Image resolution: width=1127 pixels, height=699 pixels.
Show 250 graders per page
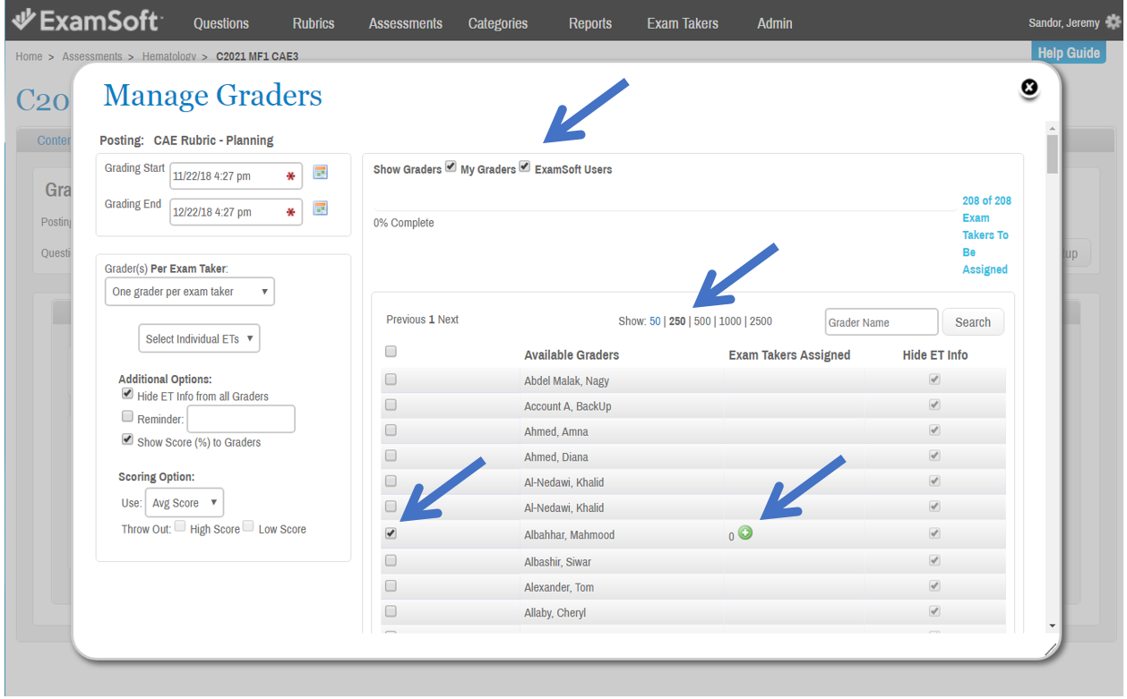tap(677, 321)
